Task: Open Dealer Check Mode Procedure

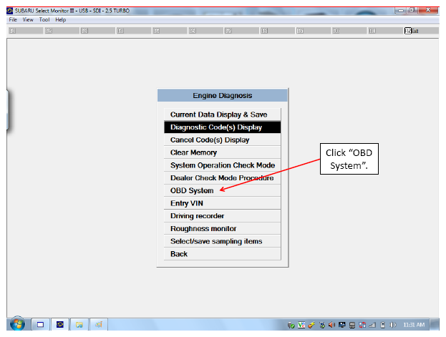Action: pyautogui.click(x=222, y=177)
